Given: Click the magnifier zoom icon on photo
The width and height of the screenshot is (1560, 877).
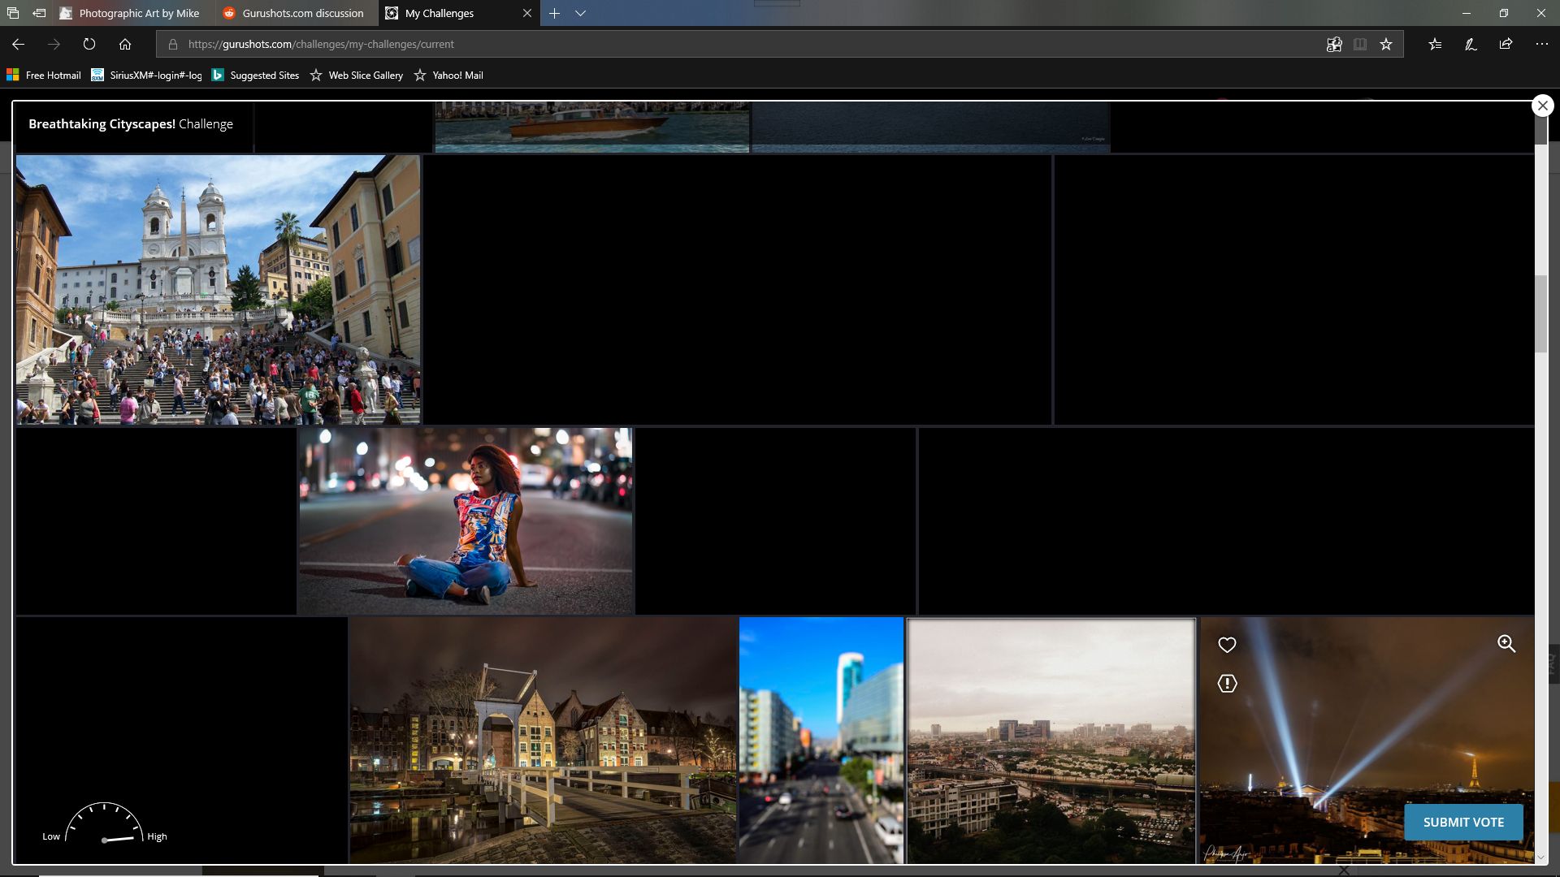Looking at the screenshot, I should click(x=1506, y=644).
